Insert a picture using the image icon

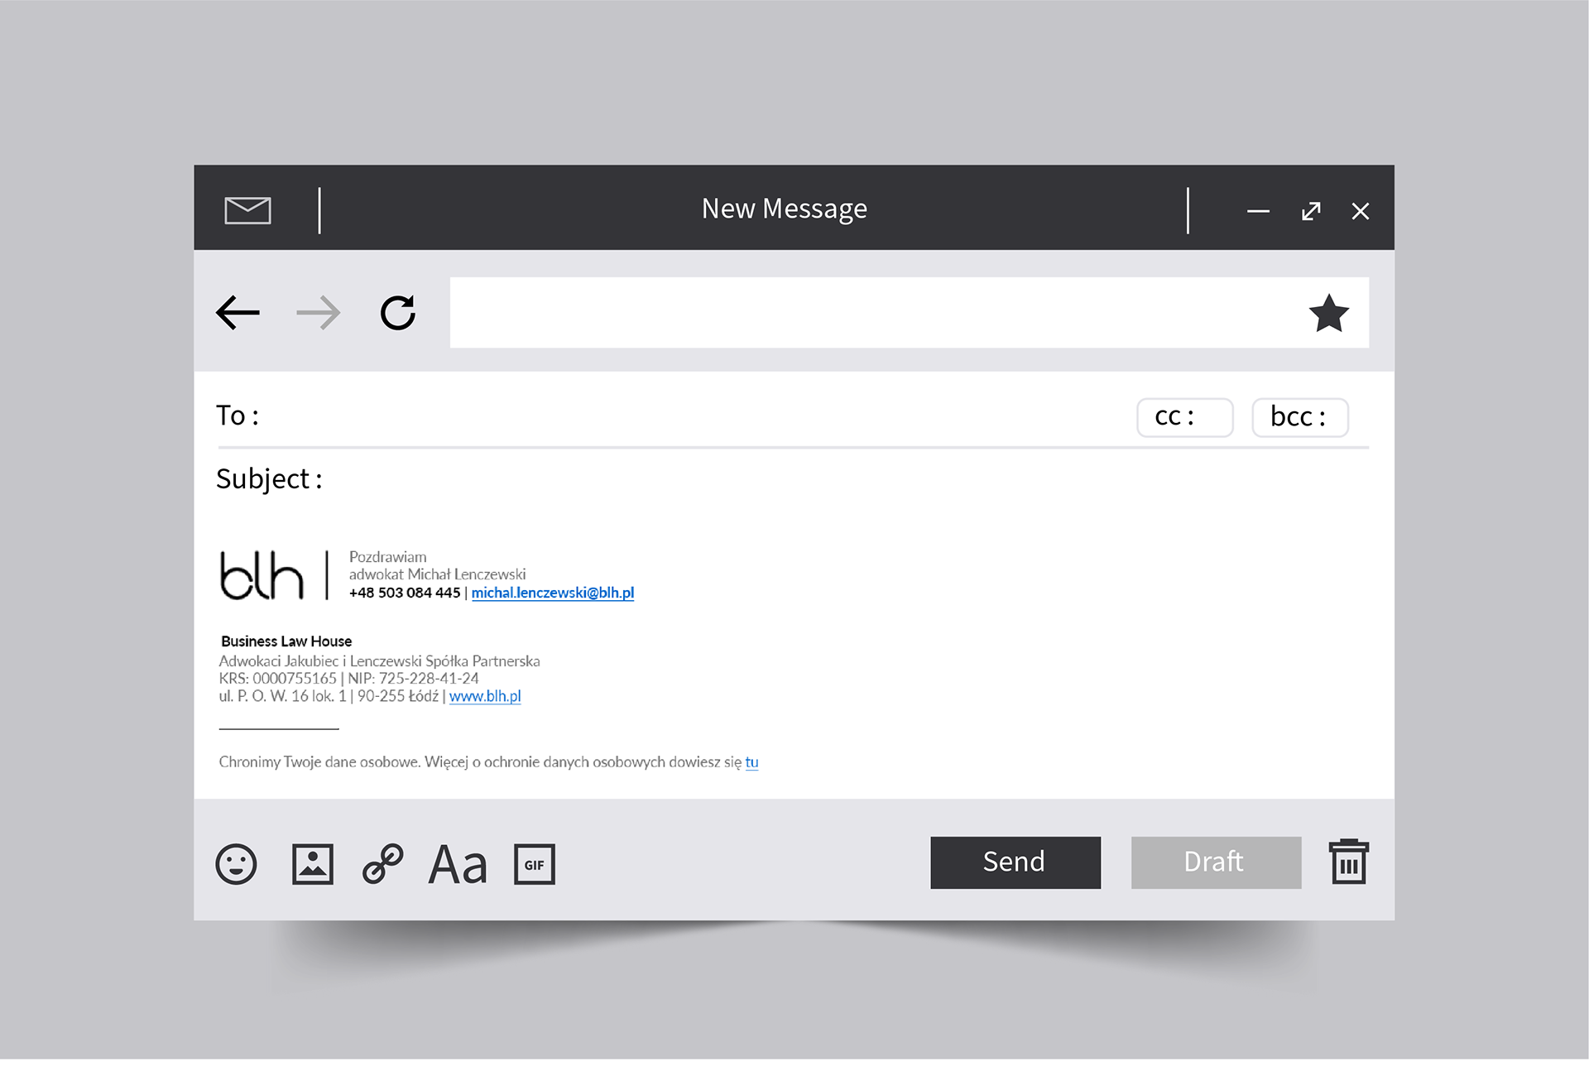[313, 864]
